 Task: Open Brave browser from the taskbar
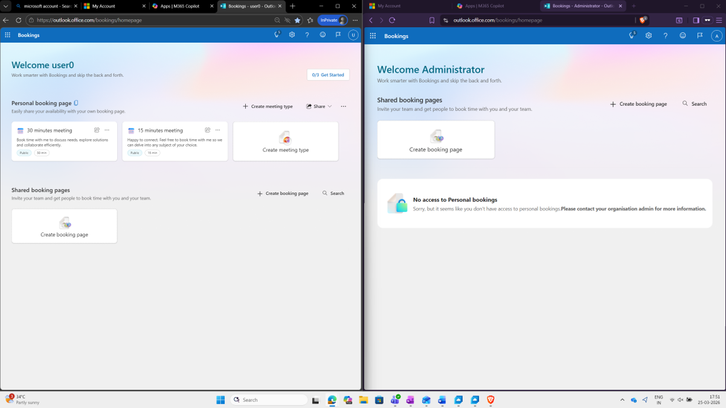coord(490,400)
